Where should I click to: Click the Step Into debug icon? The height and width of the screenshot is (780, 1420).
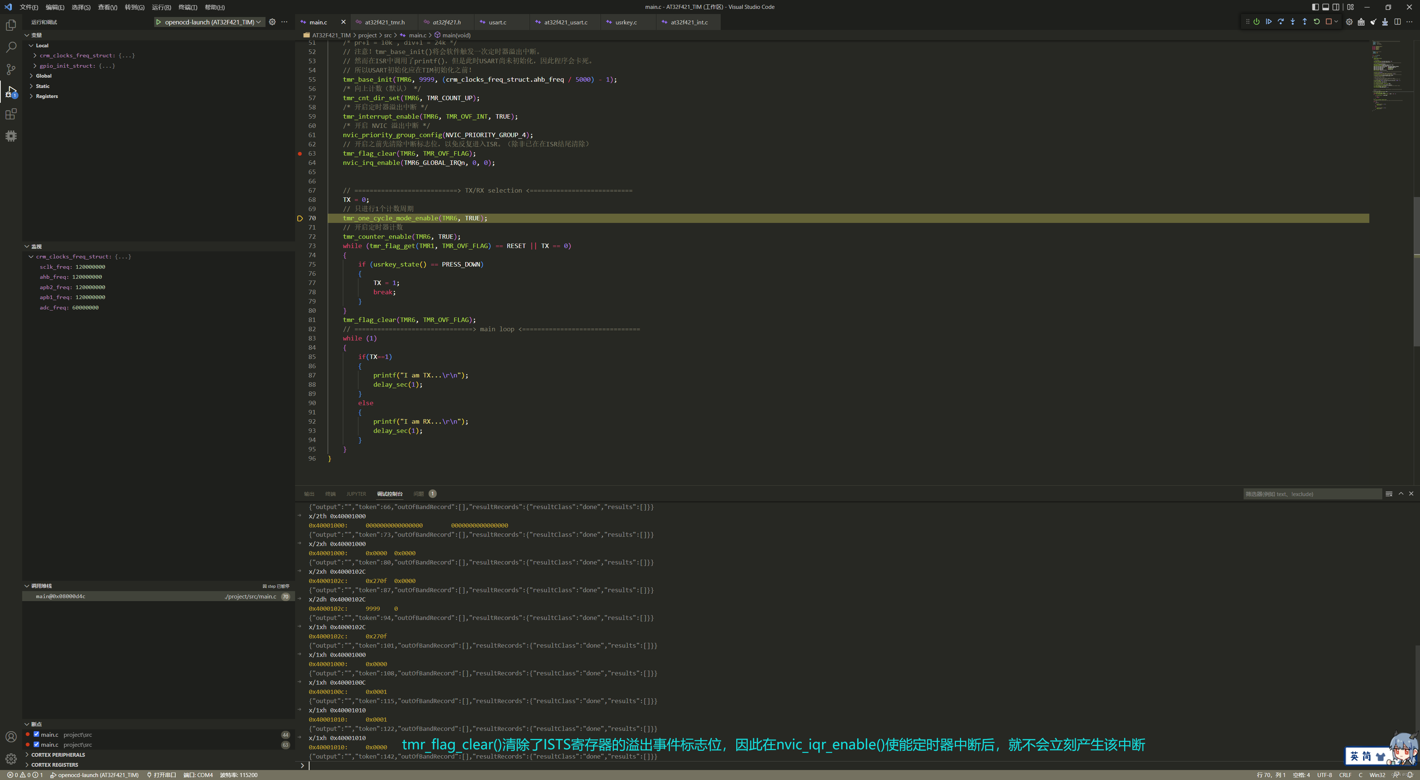pyautogui.click(x=1293, y=22)
